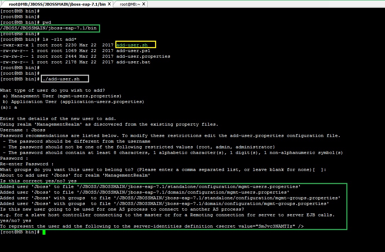Viewport: 385px width, 252px height.
Task: Close the root@MB:~ tab
Action: [144, 4]
